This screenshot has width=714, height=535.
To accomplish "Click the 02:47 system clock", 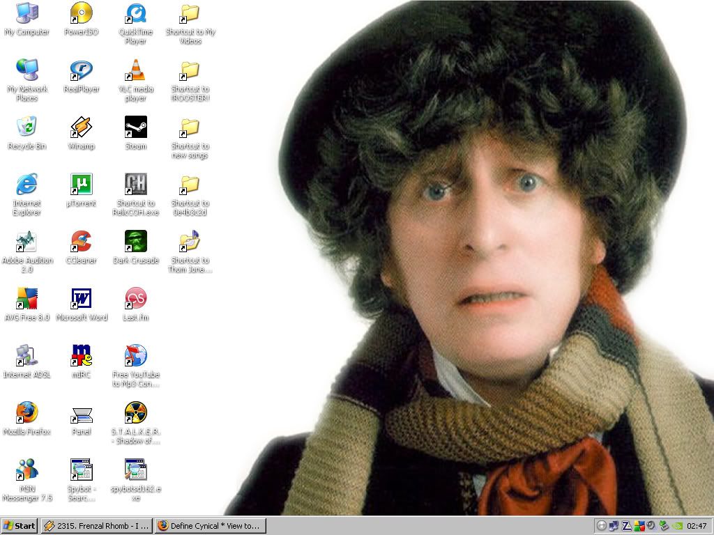I will (x=697, y=526).
